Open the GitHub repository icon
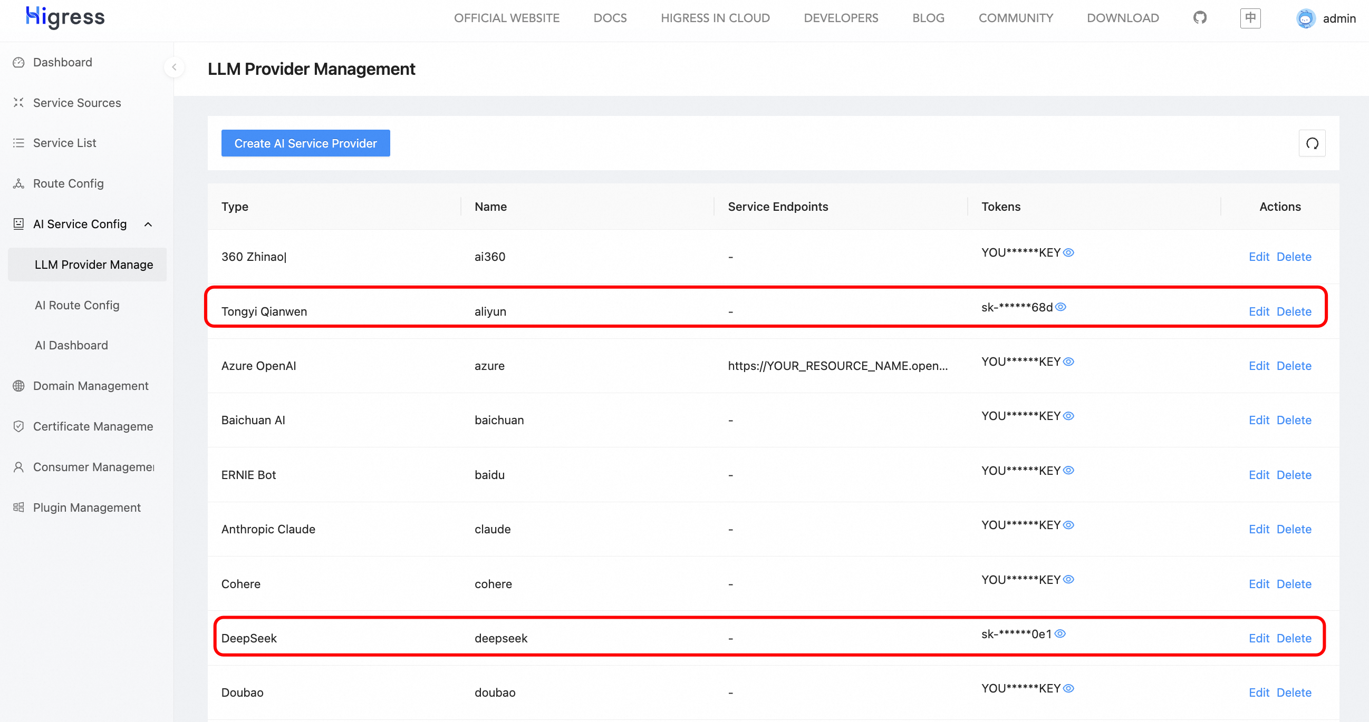The image size is (1369, 722). click(x=1200, y=18)
